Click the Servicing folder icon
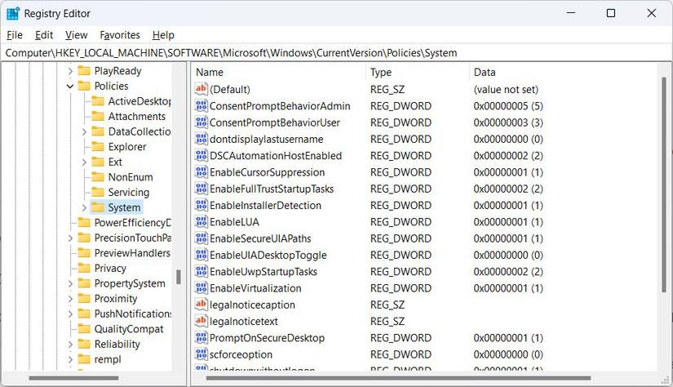Image resolution: width=673 pixels, height=387 pixels. coord(98,192)
